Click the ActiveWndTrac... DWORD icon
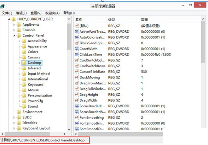 (77, 31)
